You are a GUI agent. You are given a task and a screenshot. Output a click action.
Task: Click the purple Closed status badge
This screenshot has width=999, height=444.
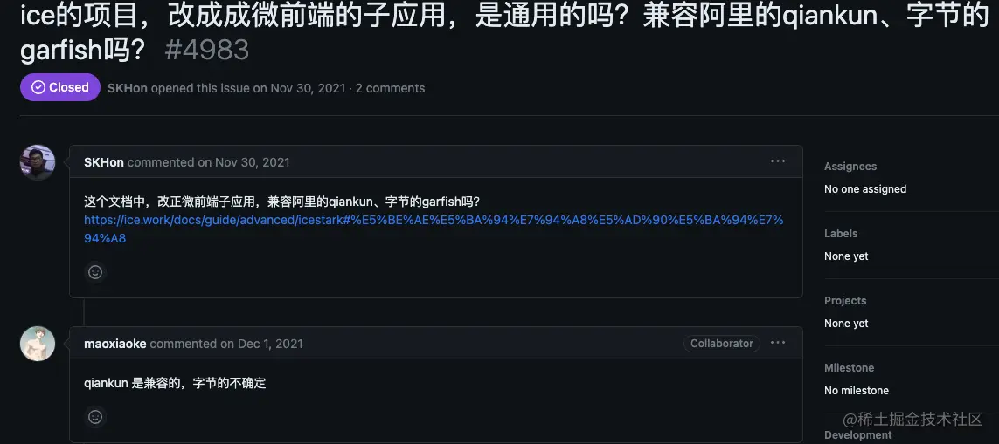(x=60, y=87)
